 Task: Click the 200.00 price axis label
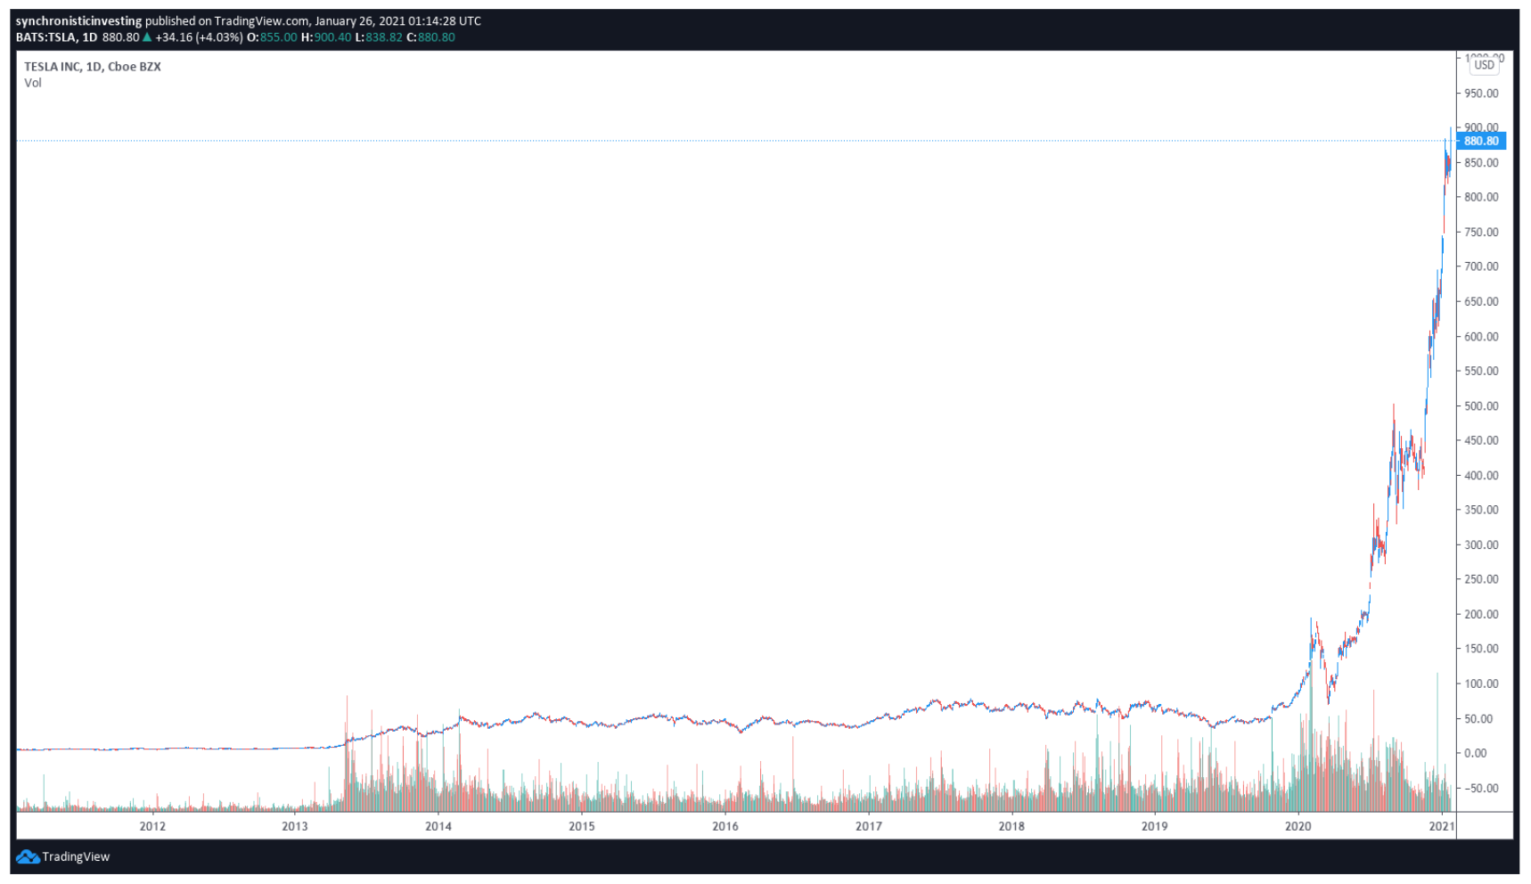(x=1481, y=615)
